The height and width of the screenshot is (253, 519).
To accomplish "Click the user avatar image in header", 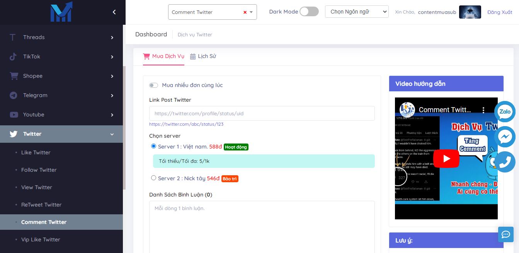I will (x=470, y=12).
